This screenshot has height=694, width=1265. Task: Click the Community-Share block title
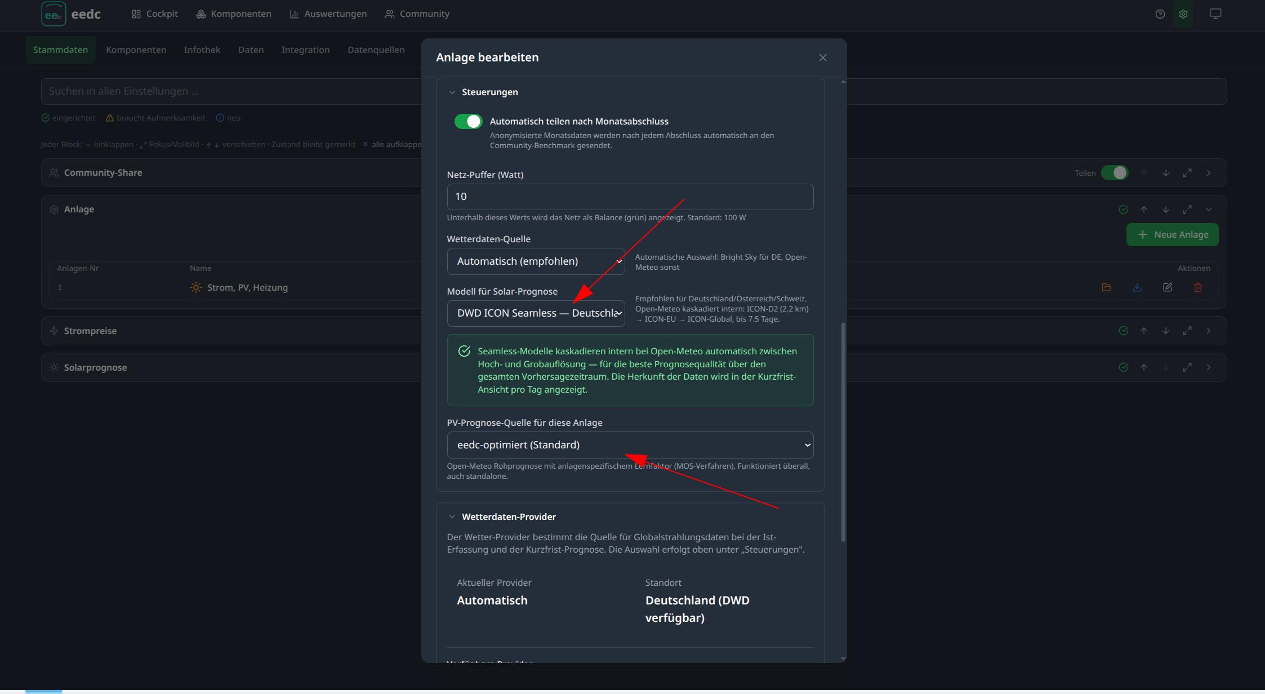coord(103,173)
